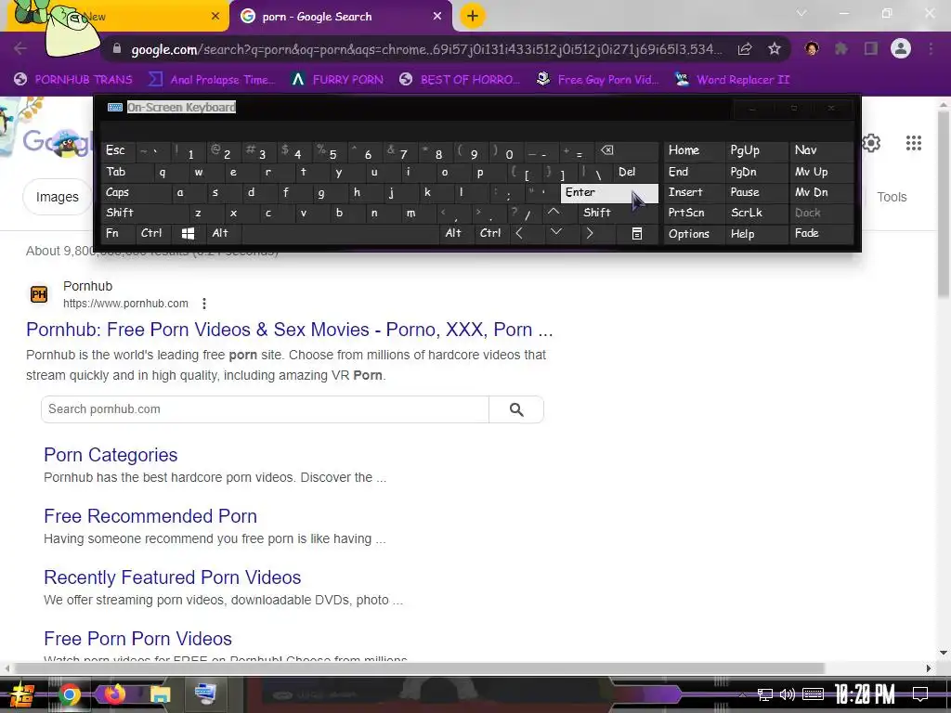Click the Enter key on On-Screen Keyboard

pos(609,193)
